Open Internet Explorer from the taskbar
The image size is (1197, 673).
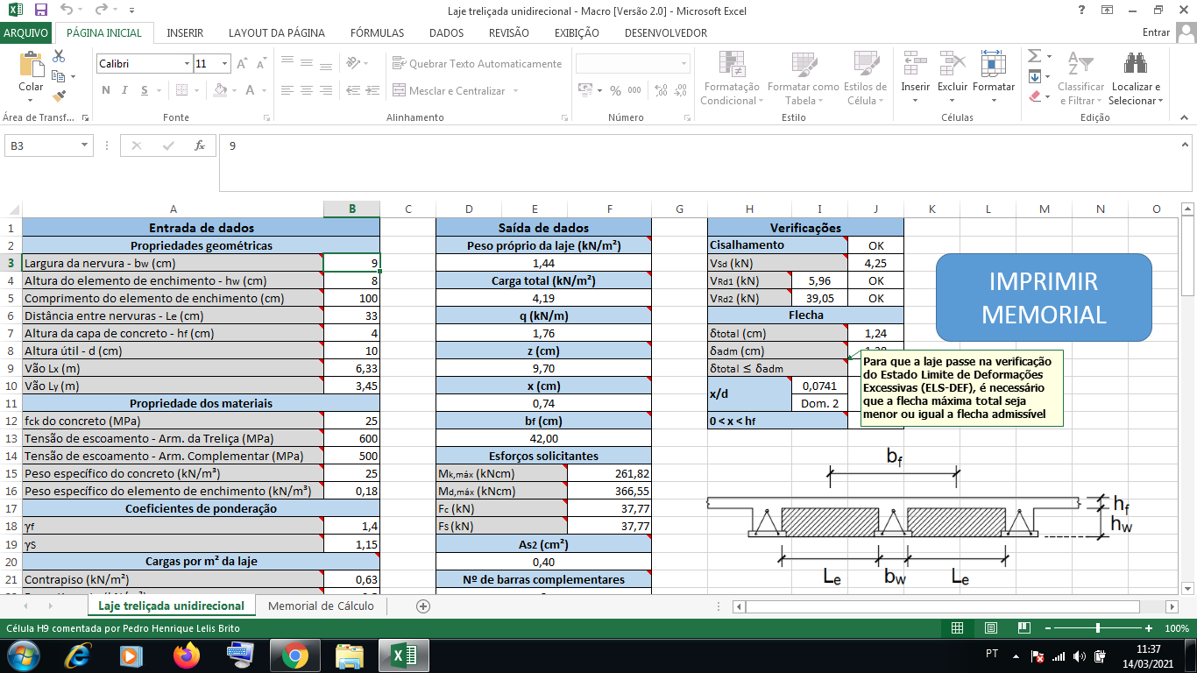[x=78, y=655]
